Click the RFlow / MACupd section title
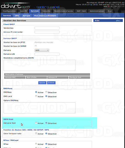Image resolution: width=125 pixels, height=148 pixels. pos(11,140)
